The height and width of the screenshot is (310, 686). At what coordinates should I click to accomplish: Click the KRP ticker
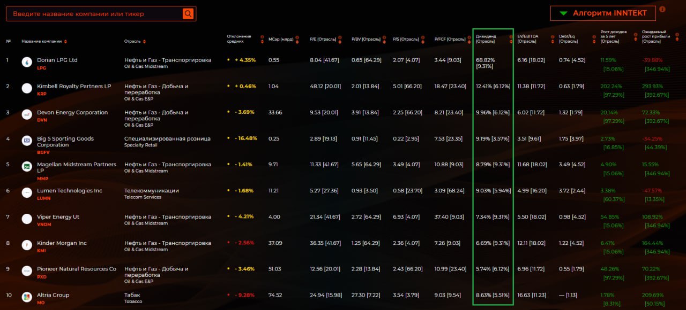click(x=42, y=94)
